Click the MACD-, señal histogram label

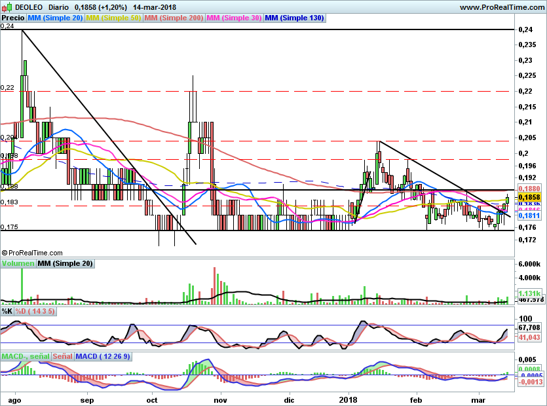(x=26, y=356)
